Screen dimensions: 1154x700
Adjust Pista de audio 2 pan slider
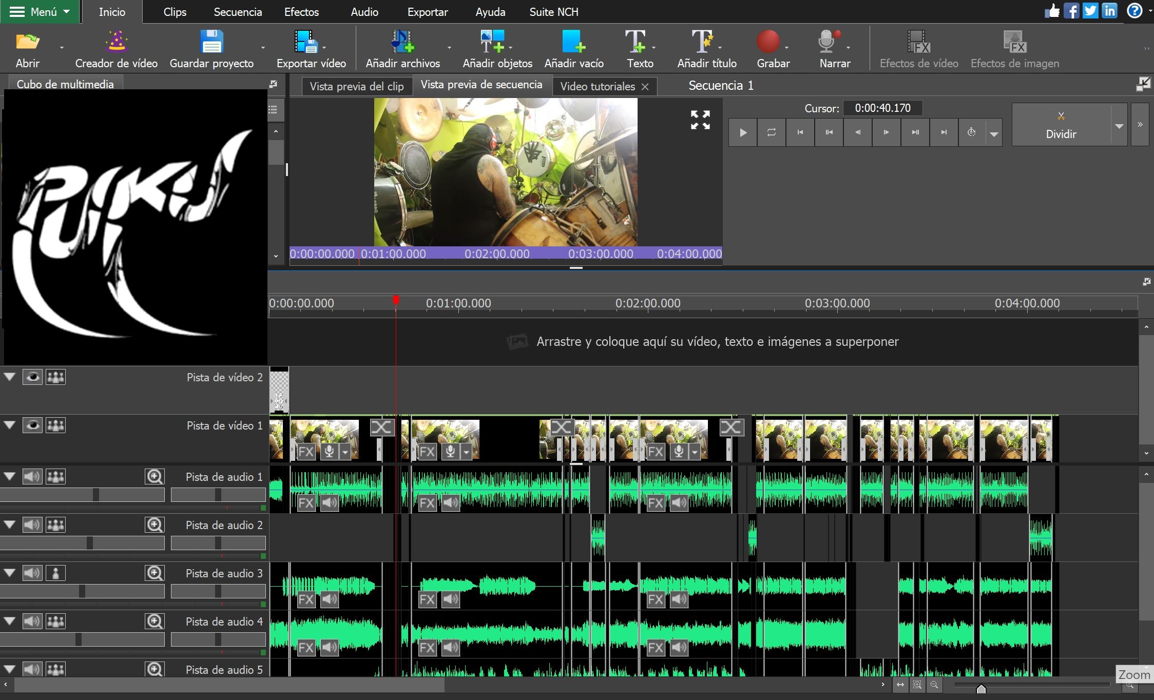pyautogui.click(x=218, y=543)
